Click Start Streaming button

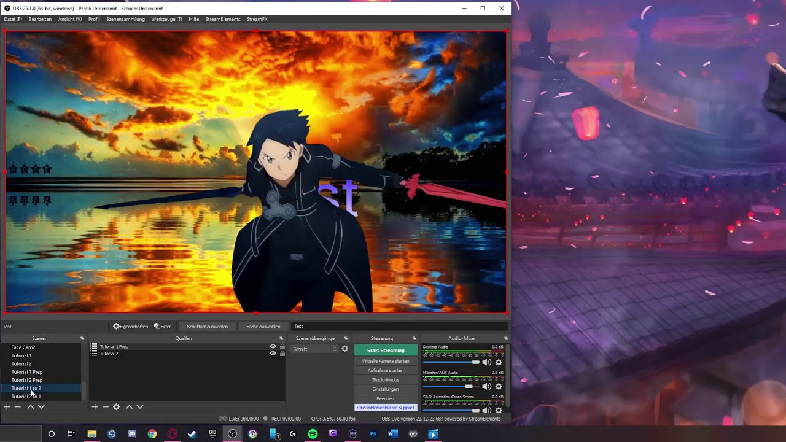pos(386,350)
